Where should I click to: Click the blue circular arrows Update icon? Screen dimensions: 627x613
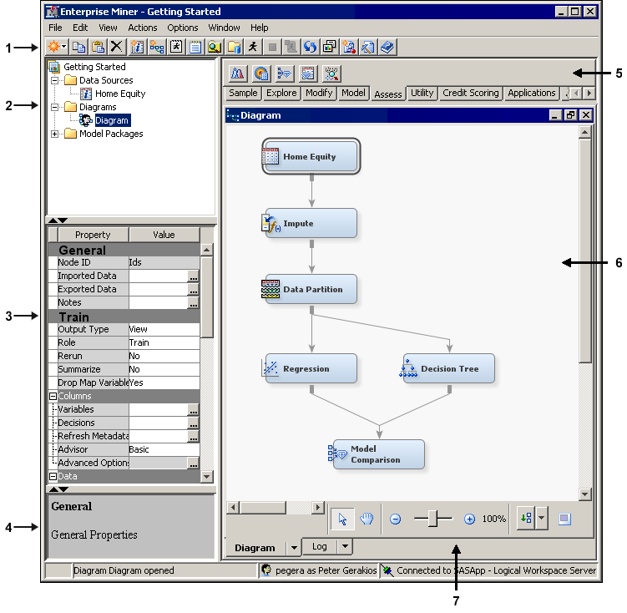pos(310,47)
